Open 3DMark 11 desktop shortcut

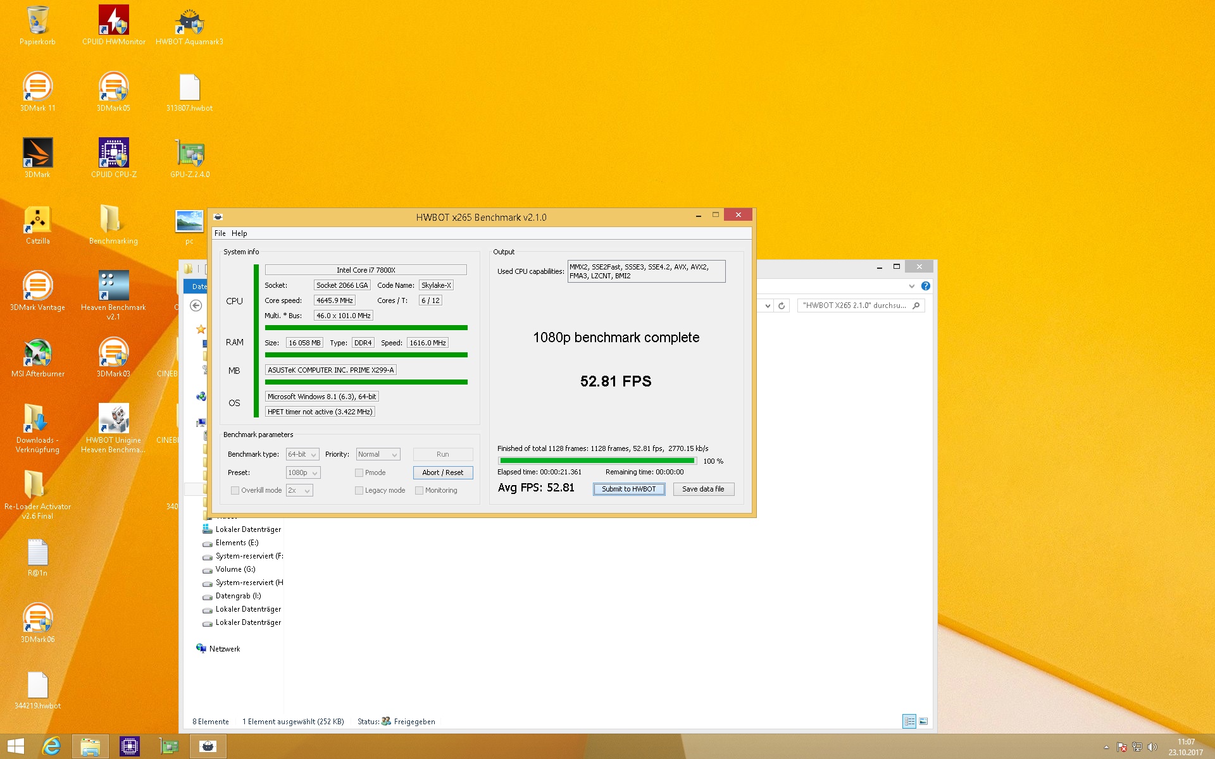pyautogui.click(x=37, y=92)
